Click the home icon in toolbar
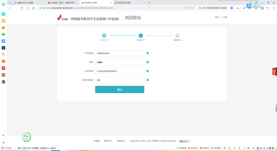 pos(28,8)
